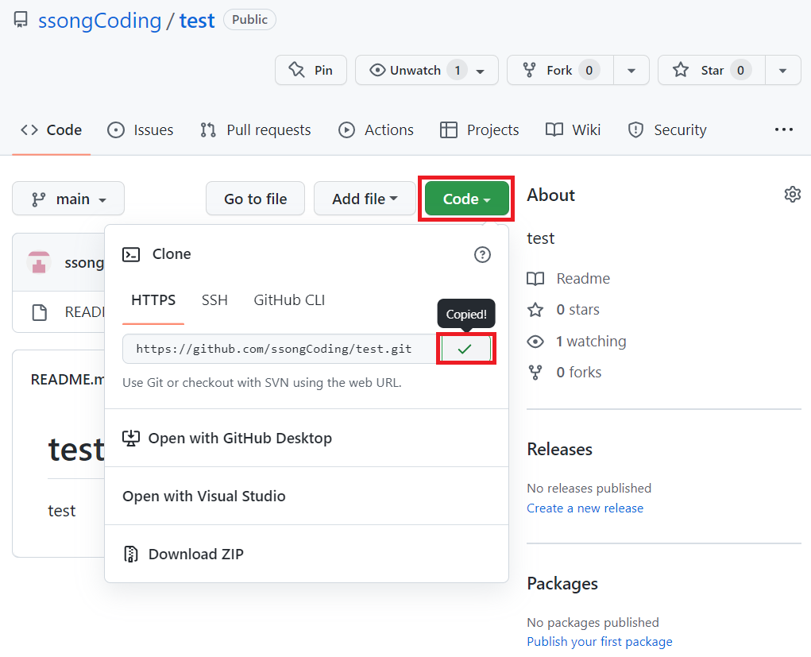811x657 pixels.
Task: Select the GitHub CLI clone tab
Action: click(x=289, y=300)
